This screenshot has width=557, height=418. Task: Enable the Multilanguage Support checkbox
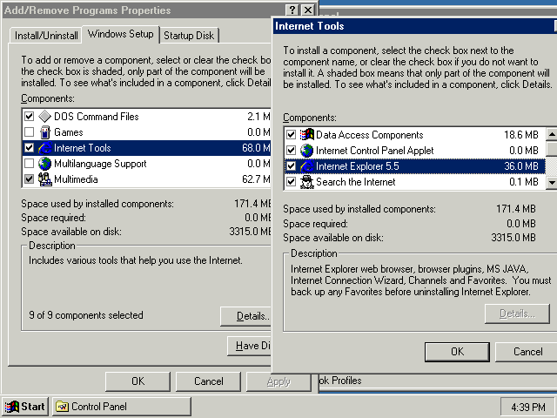click(x=29, y=164)
